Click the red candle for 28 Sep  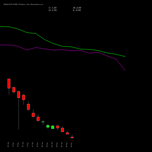(62, 130)
